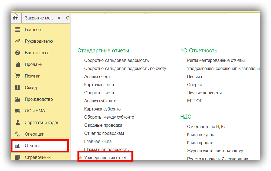Screen dimensions: 271x171
Task: Open the Продажи section
Action: coord(34,64)
